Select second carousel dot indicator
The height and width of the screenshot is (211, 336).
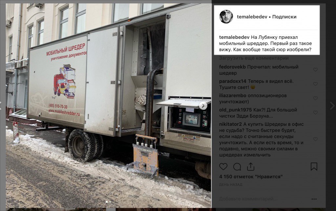coord(110,202)
